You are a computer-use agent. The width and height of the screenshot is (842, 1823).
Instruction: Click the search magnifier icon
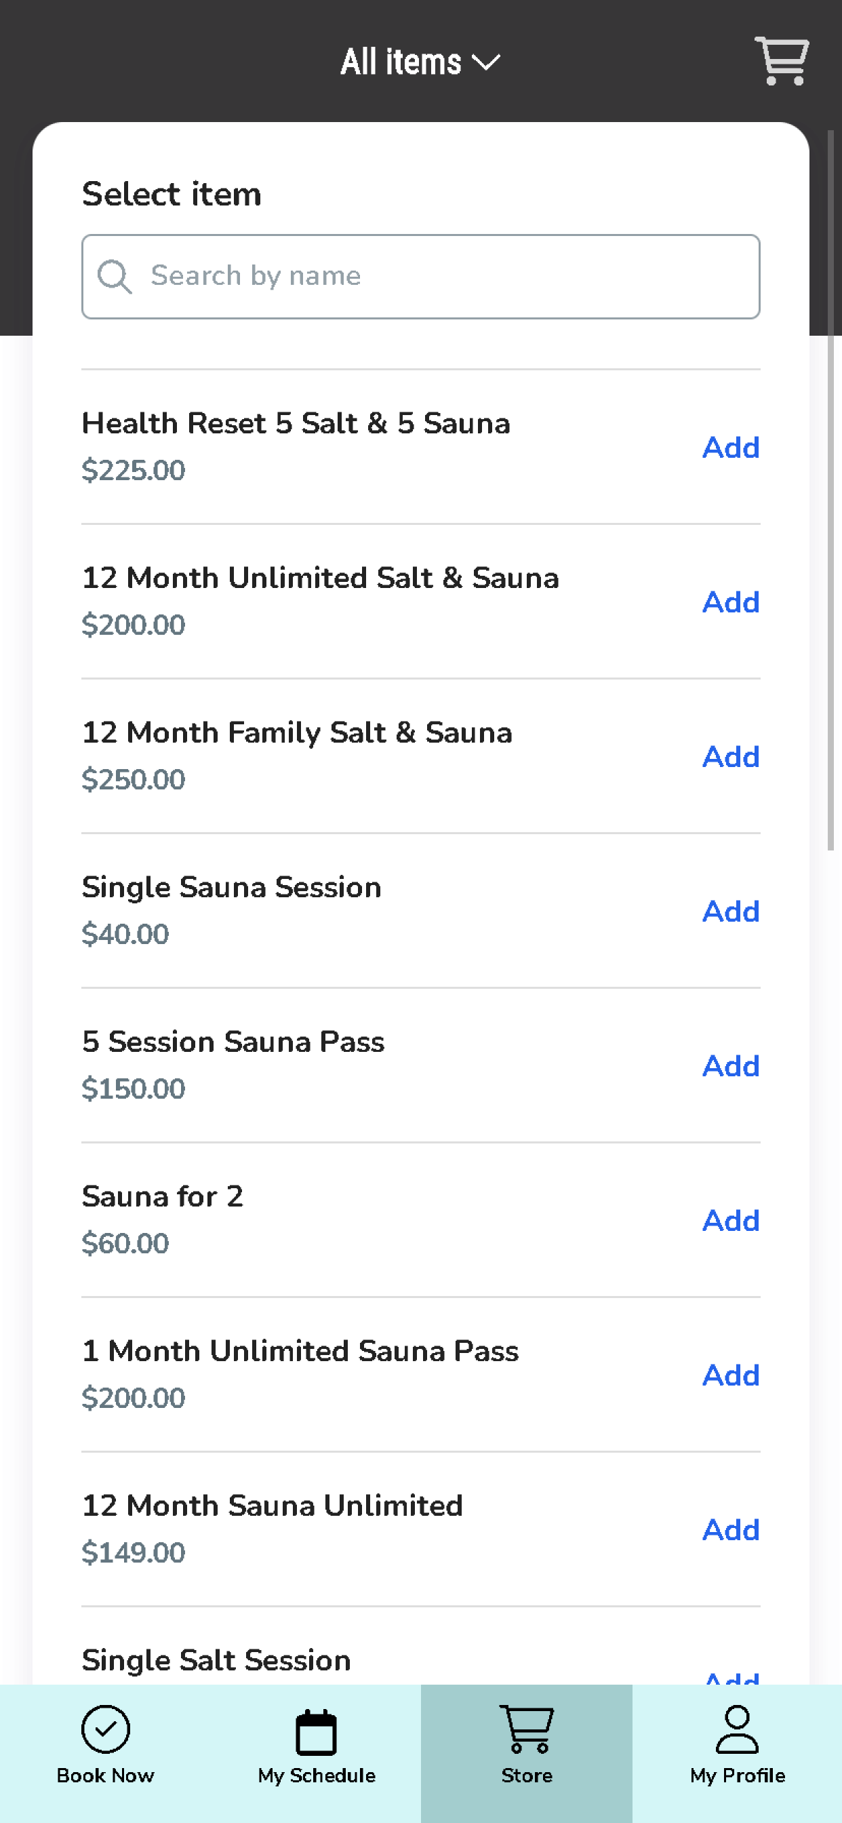click(114, 276)
